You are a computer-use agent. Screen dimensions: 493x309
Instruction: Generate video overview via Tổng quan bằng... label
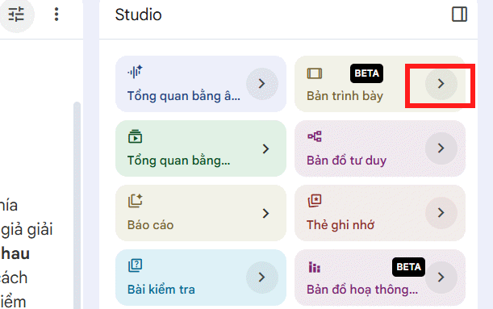tap(178, 161)
